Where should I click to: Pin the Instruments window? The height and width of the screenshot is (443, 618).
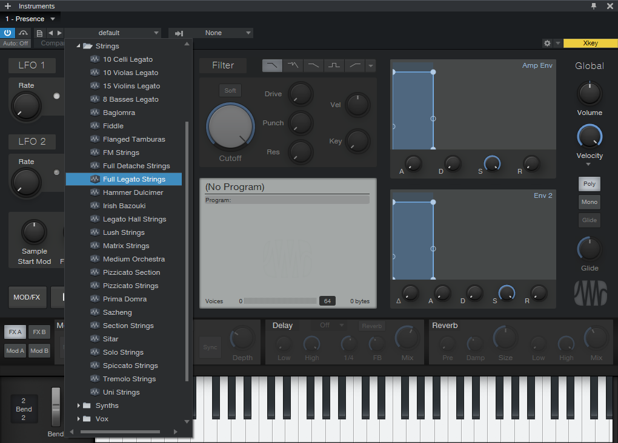coord(594,6)
